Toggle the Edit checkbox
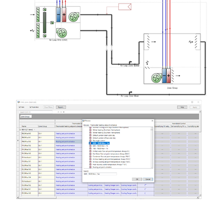 pos(20,107)
